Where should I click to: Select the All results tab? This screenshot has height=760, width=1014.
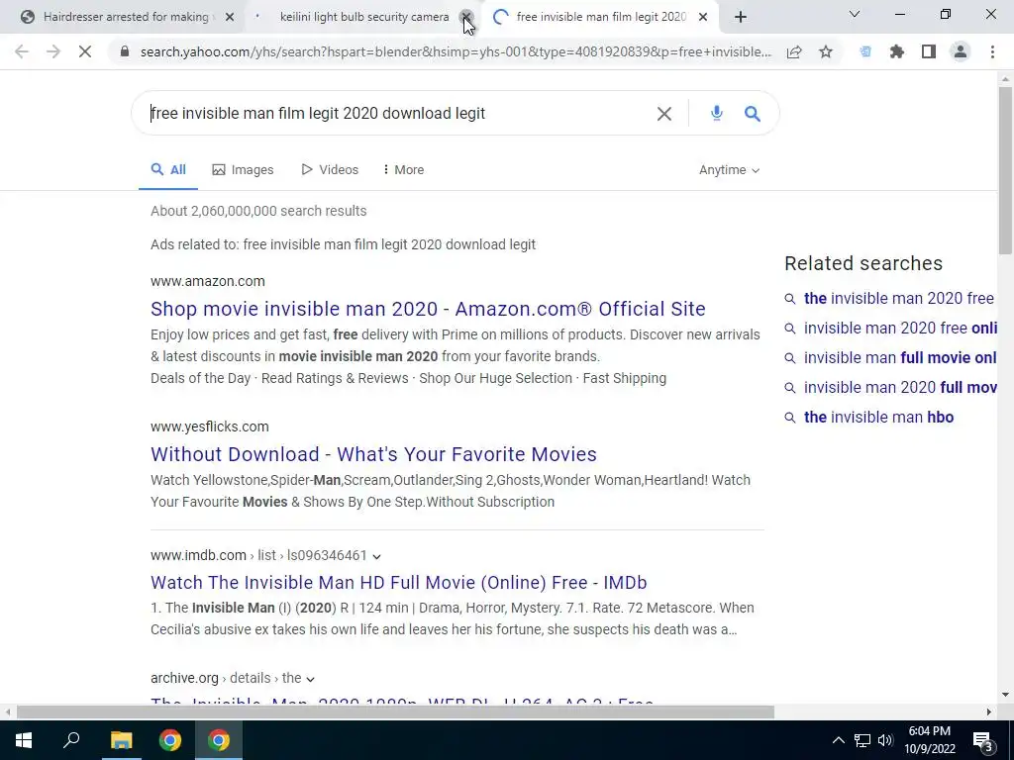[168, 170]
